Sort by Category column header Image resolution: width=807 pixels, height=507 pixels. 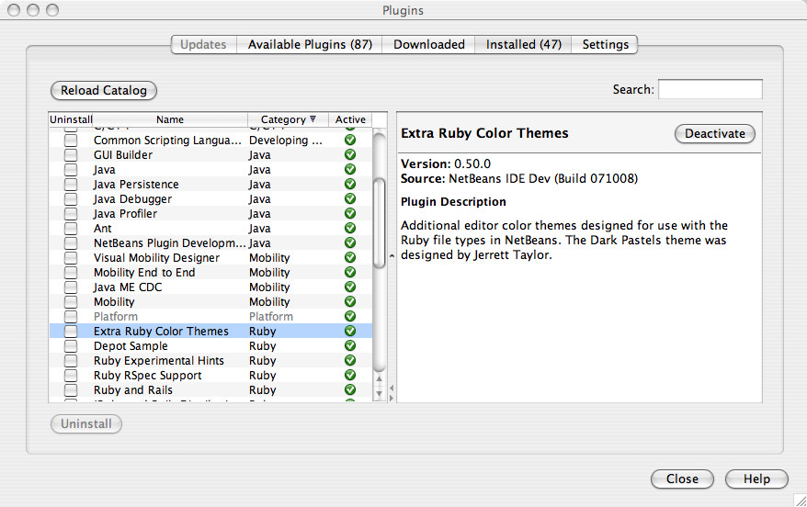(x=288, y=119)
